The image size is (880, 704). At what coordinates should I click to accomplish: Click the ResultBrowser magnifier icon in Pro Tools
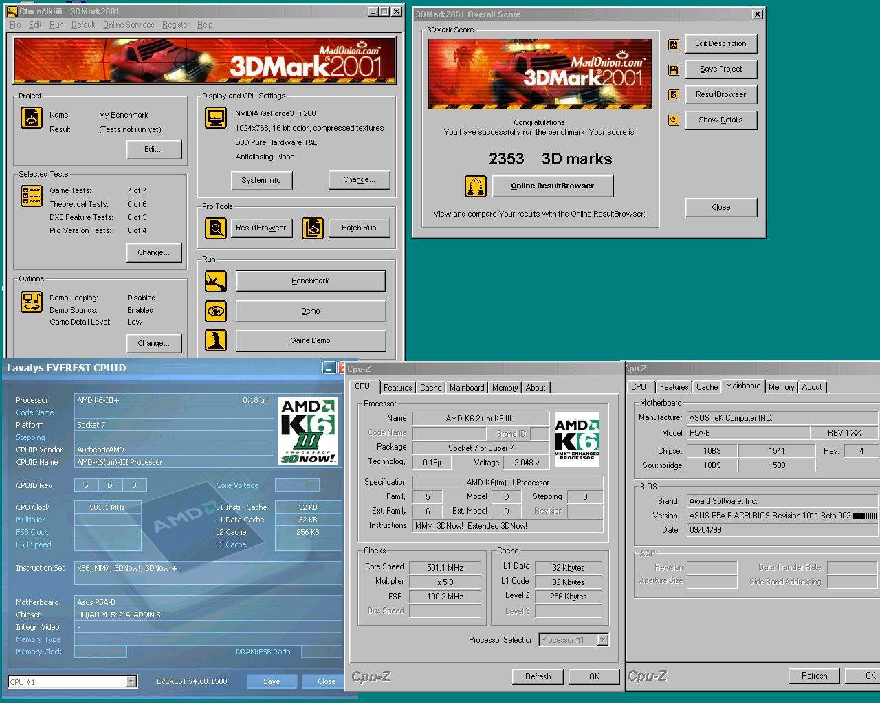click(216, 228)
